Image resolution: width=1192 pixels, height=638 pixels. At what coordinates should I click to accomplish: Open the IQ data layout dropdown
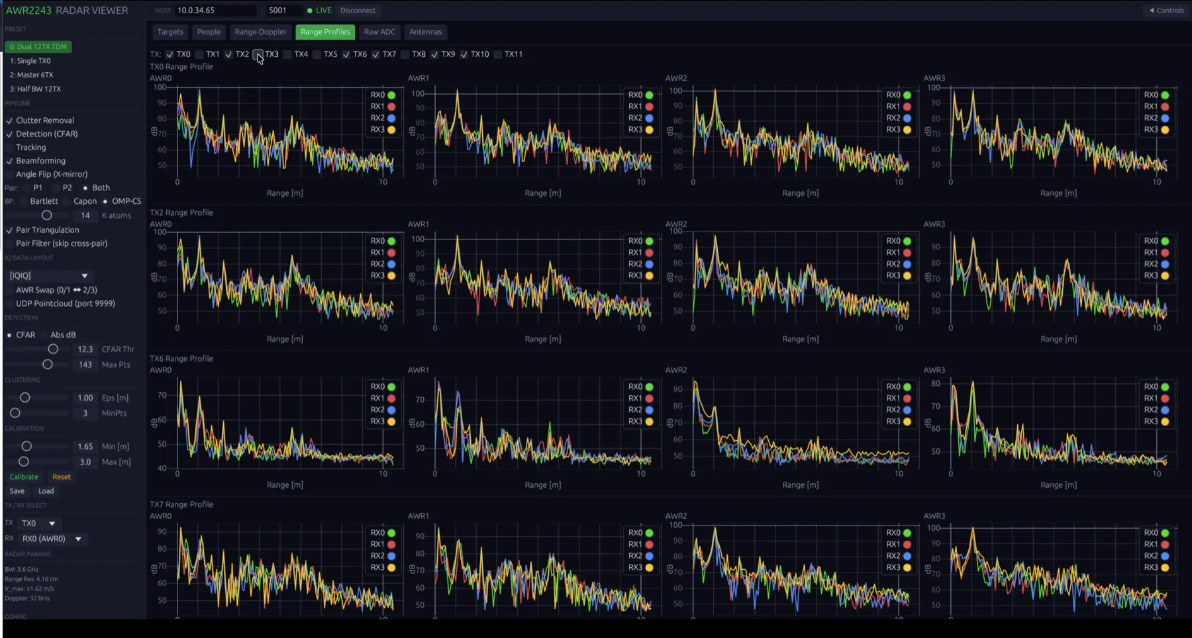(48, 275)
